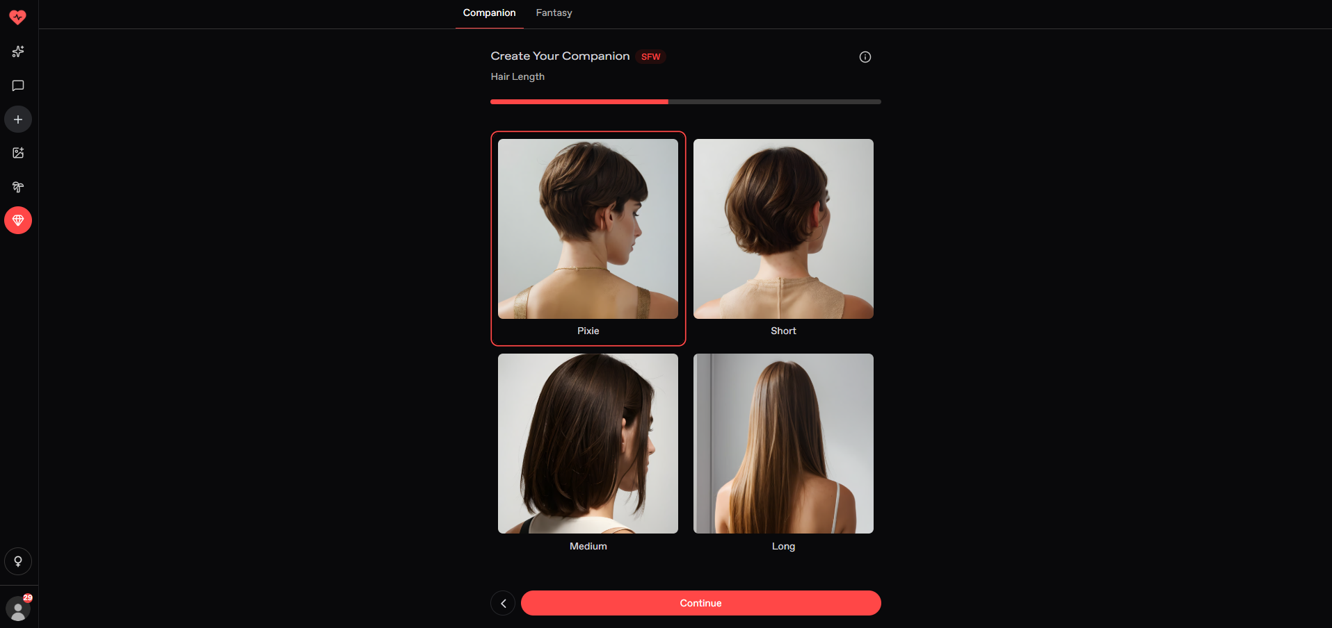Click the red creation progress bar
The image size is (1332, 628).
(579, 102)
